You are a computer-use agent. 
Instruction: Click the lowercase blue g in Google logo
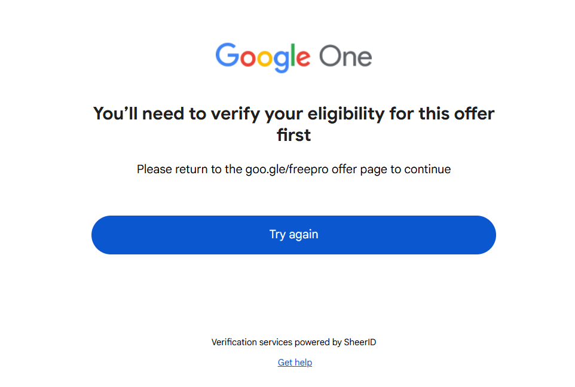(282, 62)
